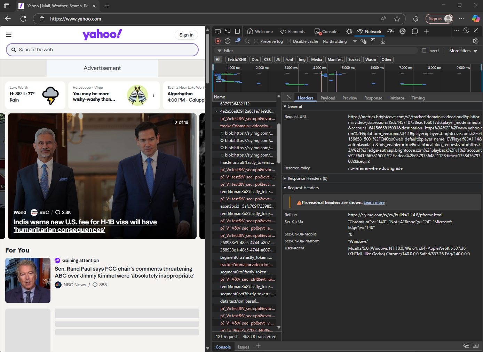
Task: Switch to the Payload tab
Action: click(x=327, y=98)
